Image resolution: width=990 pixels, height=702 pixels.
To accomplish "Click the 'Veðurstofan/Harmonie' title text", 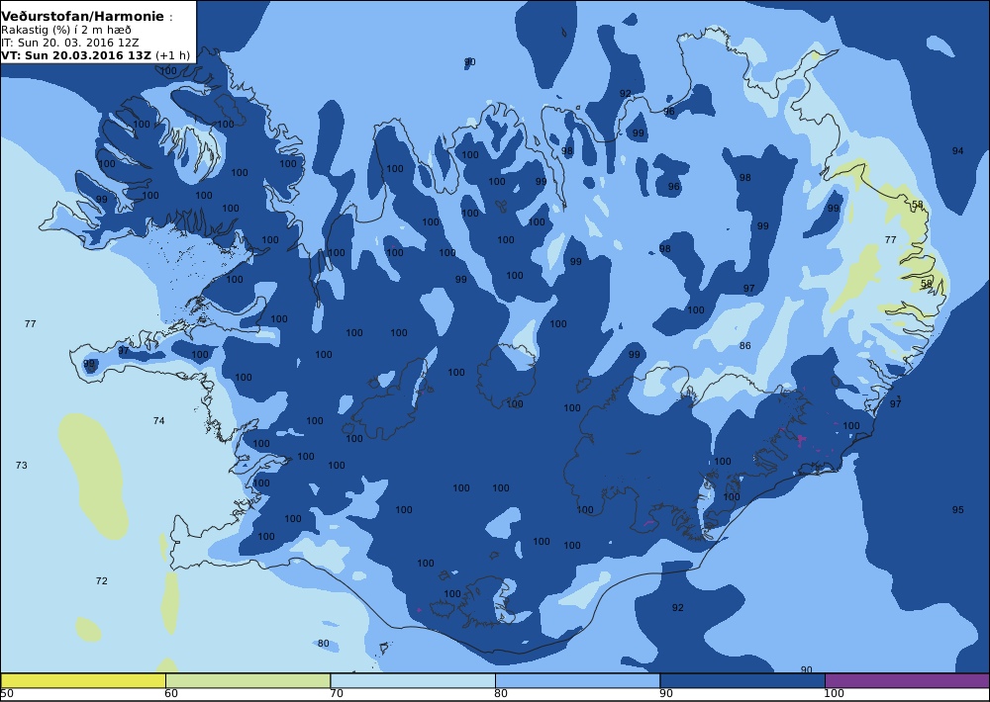I will tap(82, 17).
